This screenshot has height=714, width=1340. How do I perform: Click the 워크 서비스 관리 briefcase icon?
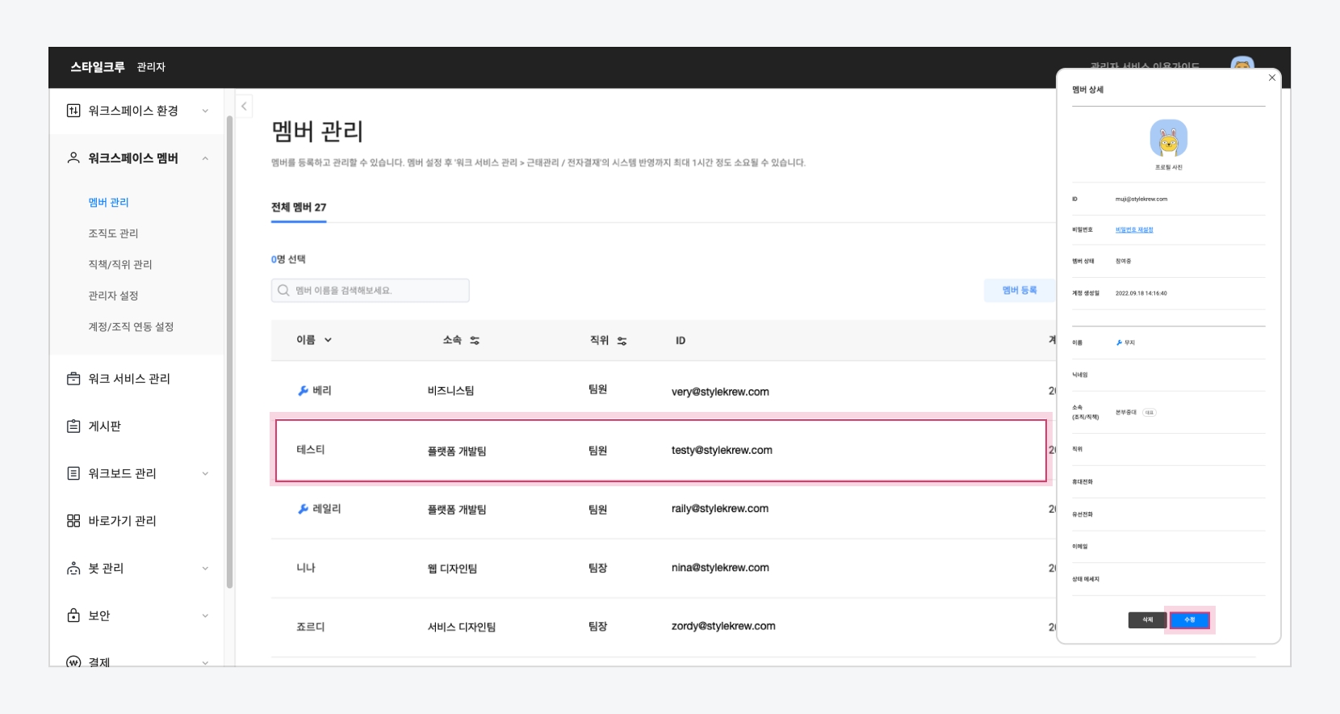(x=73, y=379)
